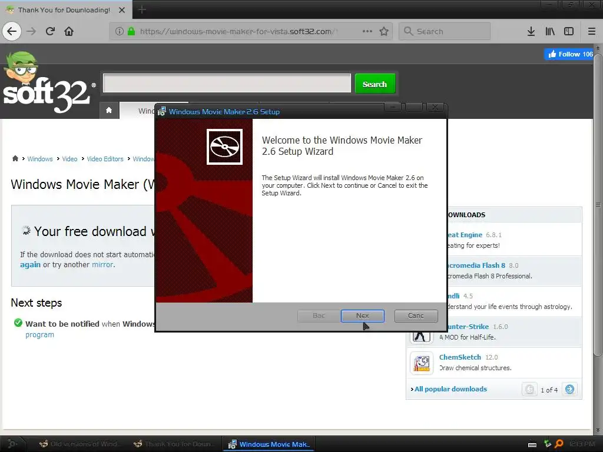Click Next in the Setup Wizard
603x452 pixels.
(x=362, y=315)
